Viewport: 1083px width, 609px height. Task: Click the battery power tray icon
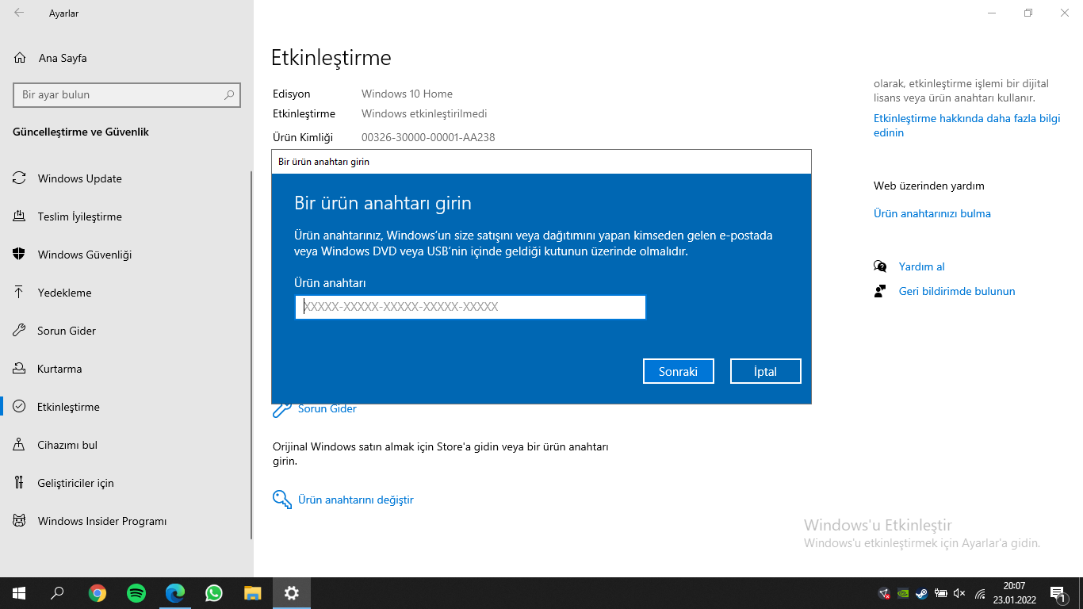(x=941, y=593)
